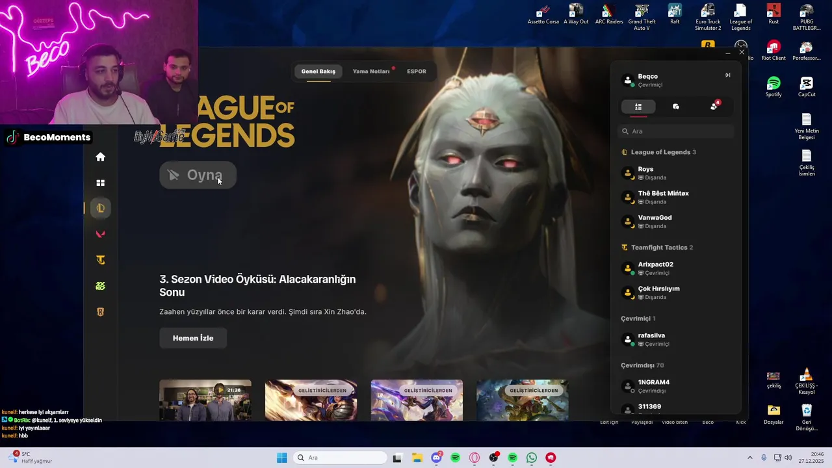832x468 pixels.
Task: Show the friends list tab icon
Action: (x=638, y=107)
